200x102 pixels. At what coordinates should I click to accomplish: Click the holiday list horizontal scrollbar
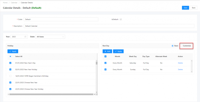tap(51, 94)
